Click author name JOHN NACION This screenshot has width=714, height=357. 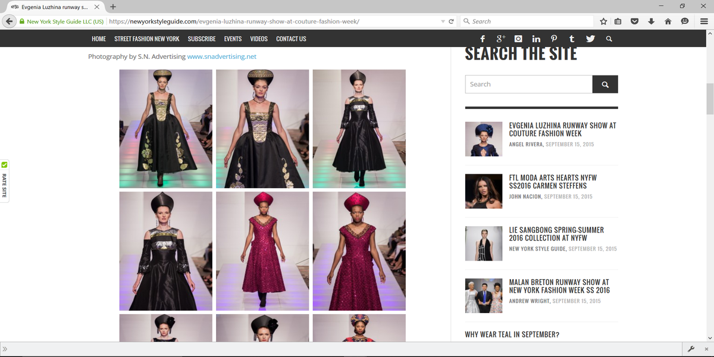point(525,196)
